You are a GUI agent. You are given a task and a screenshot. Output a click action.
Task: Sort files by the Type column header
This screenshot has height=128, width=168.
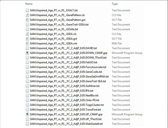pos(115,4)
